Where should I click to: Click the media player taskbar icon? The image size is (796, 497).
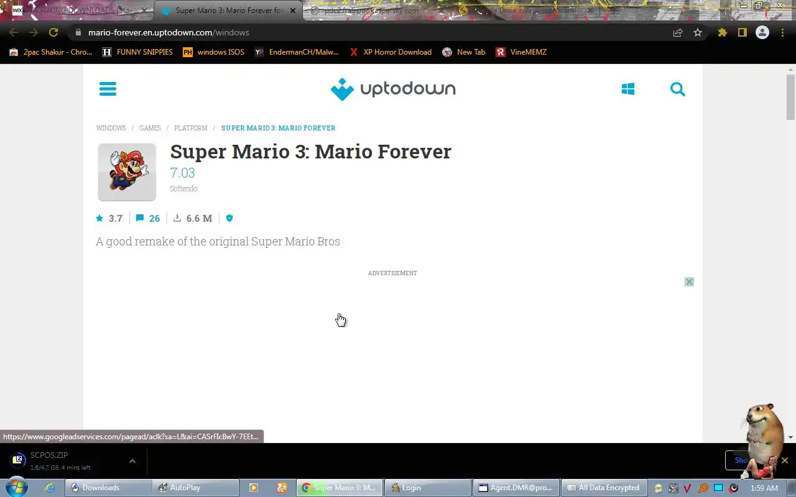tap(254, 488)
